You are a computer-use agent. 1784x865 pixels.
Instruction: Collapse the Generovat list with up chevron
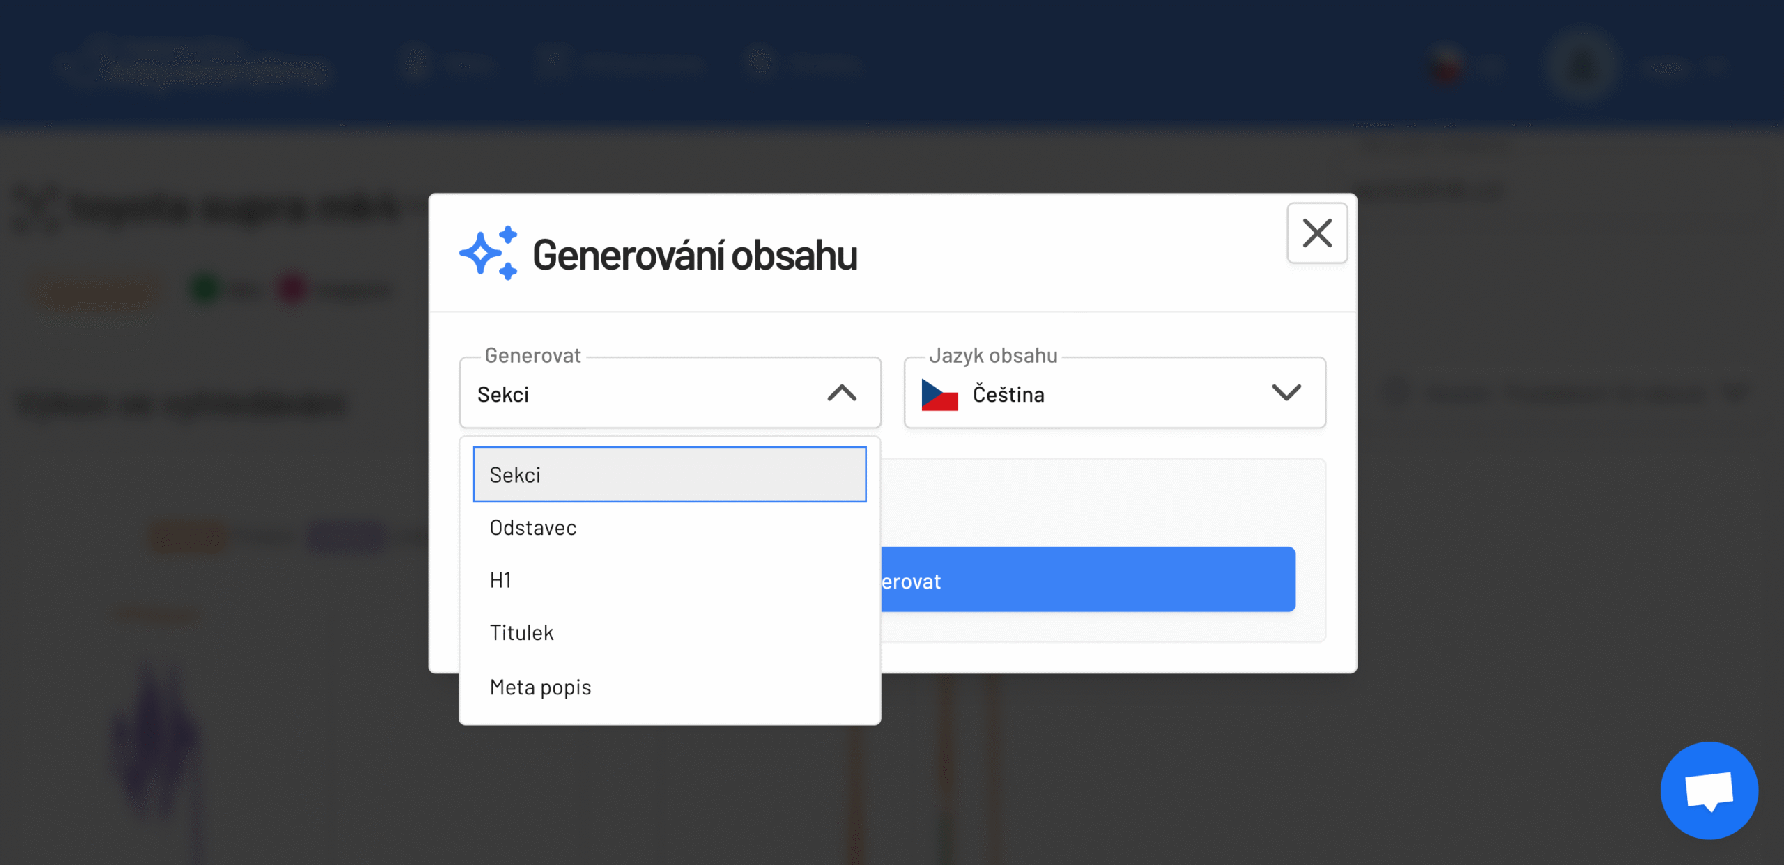click(x=841, y=393)
